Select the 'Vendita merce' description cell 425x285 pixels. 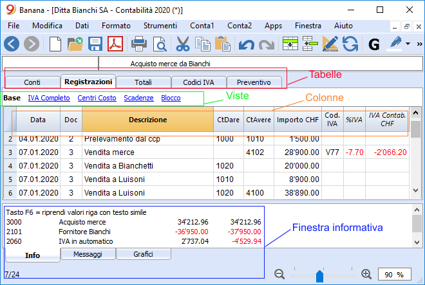pyautogui.click(x=147, y=152)
